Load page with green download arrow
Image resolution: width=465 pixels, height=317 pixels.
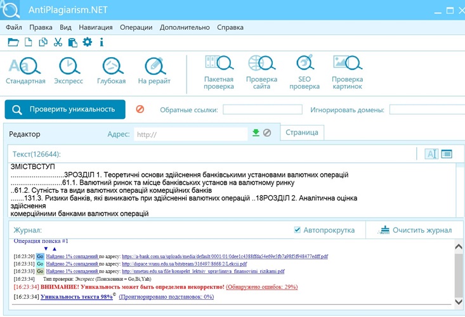[x=256, y=133]
